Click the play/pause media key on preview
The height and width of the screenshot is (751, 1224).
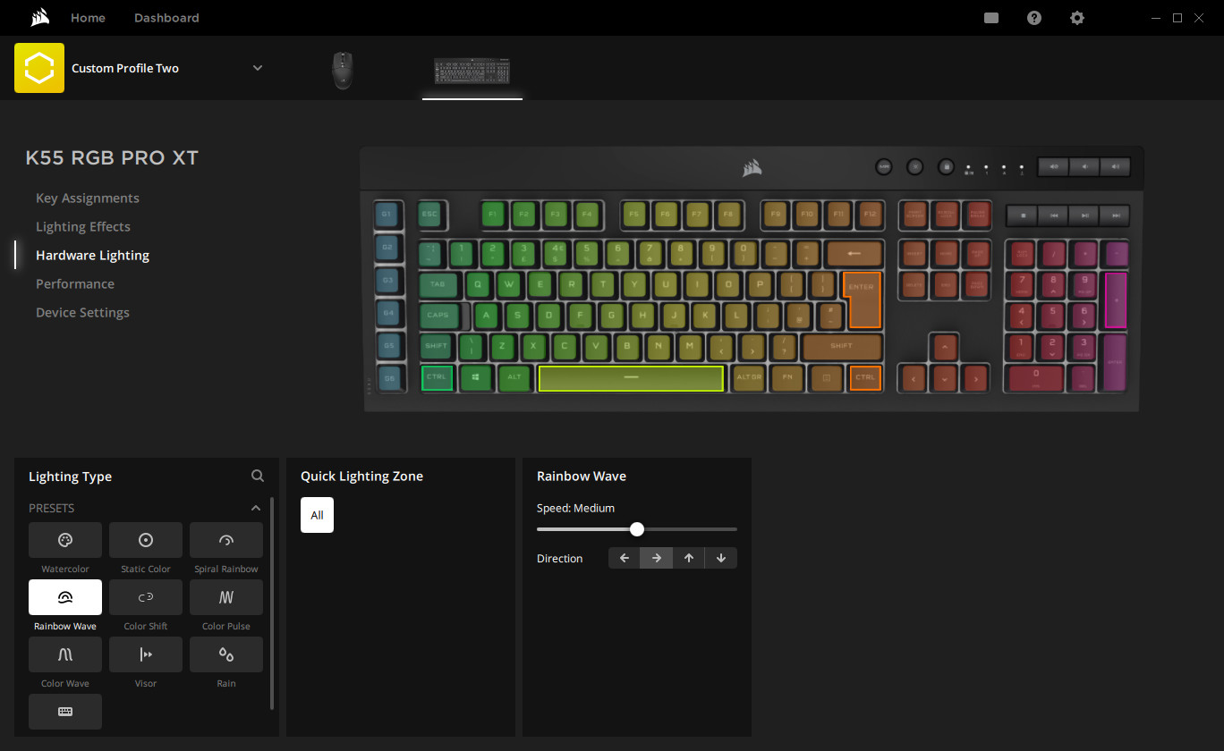pos(1084,215)
